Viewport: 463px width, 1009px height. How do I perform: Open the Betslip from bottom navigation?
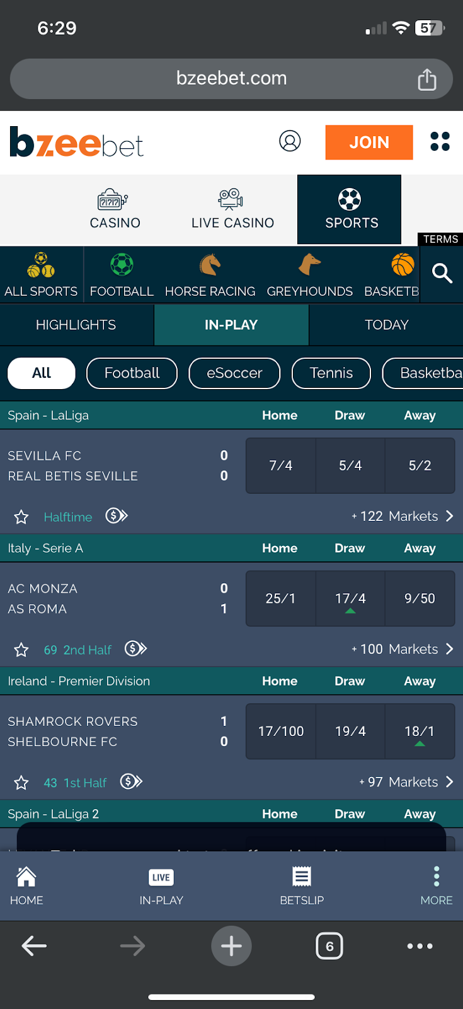(302, 885)
